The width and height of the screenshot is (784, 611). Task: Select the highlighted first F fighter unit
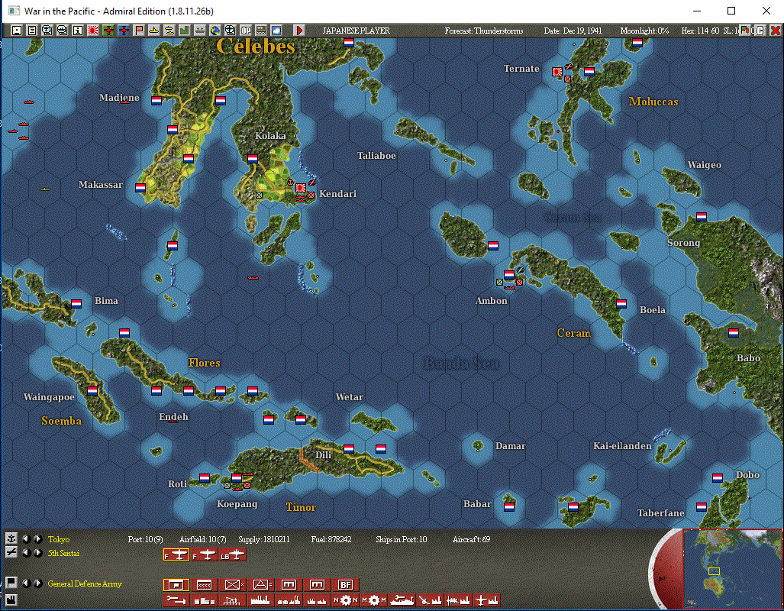176,554
